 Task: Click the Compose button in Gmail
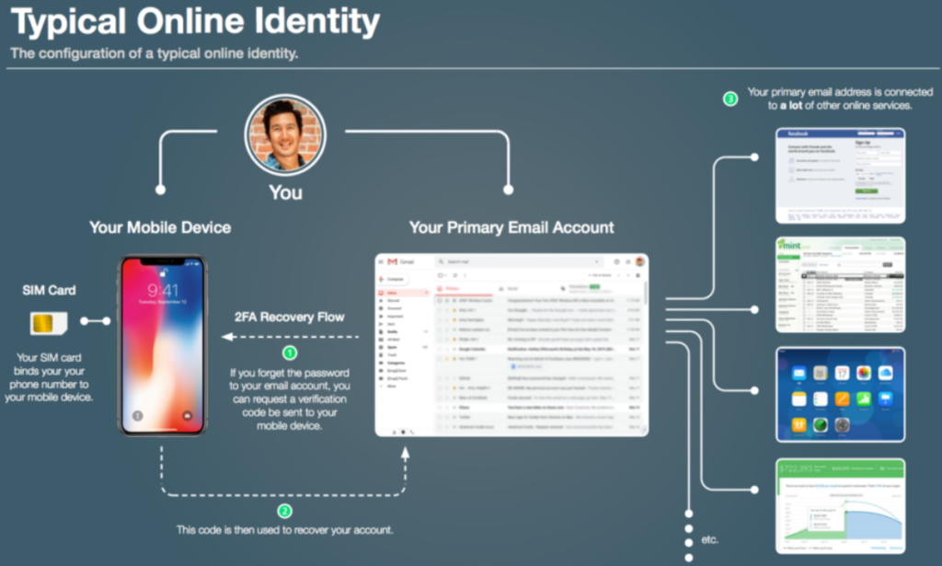(394, 279)
